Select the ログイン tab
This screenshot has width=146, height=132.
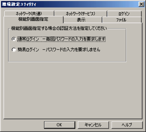tap(124, 14)
